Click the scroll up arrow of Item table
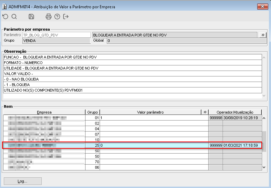Viewport: 271px width, 188px height. click(x=264, y=118)
